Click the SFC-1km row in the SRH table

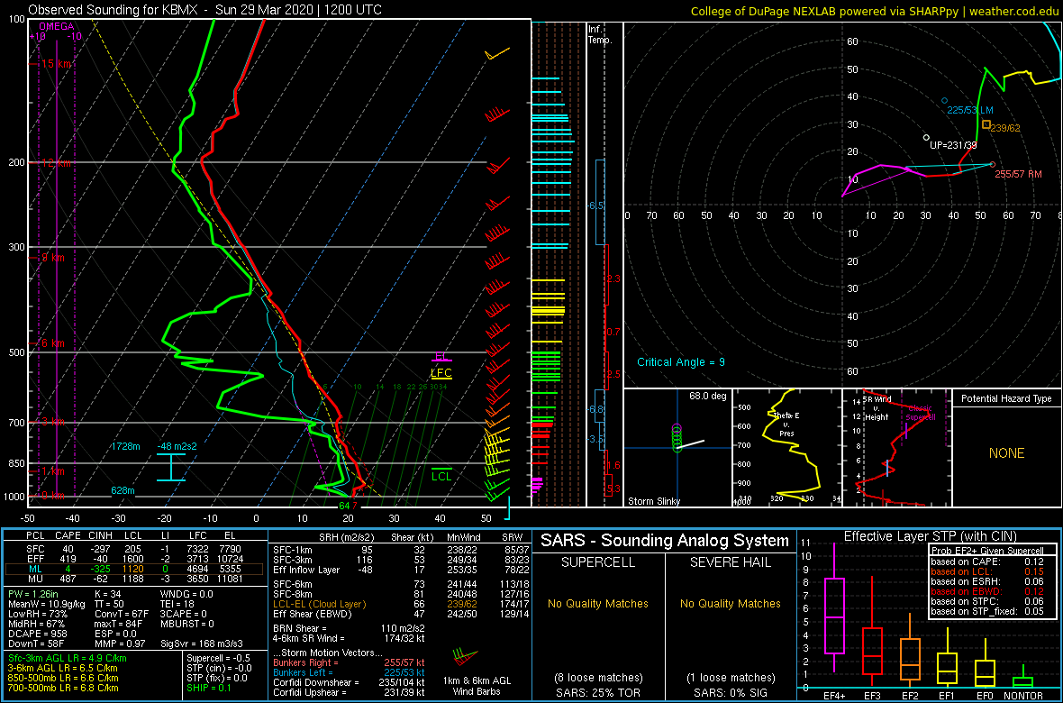coord(400,549)
